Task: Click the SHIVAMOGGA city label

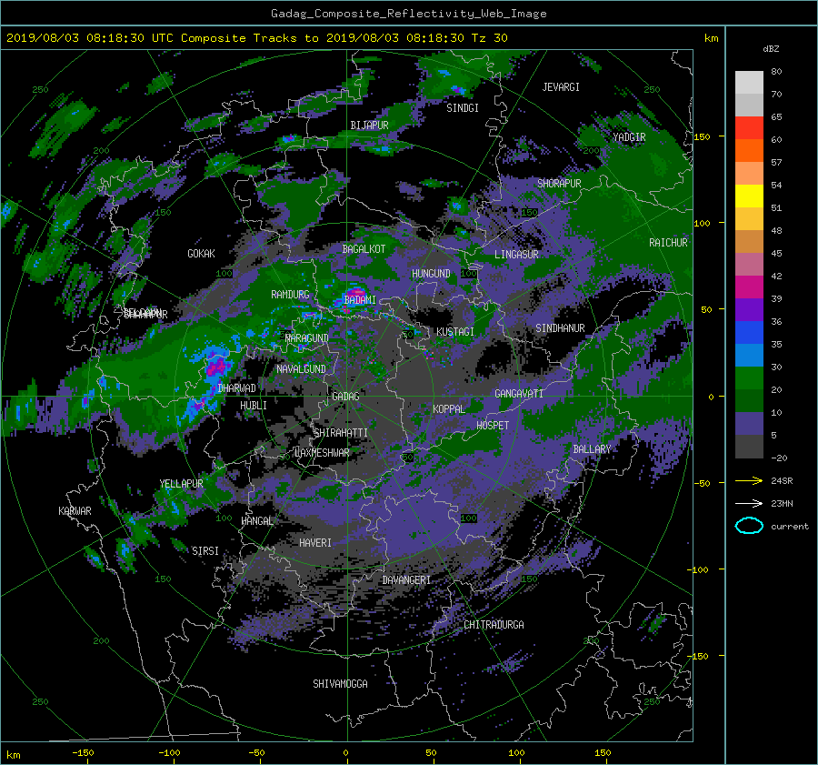Action: (x=340, y=683)
